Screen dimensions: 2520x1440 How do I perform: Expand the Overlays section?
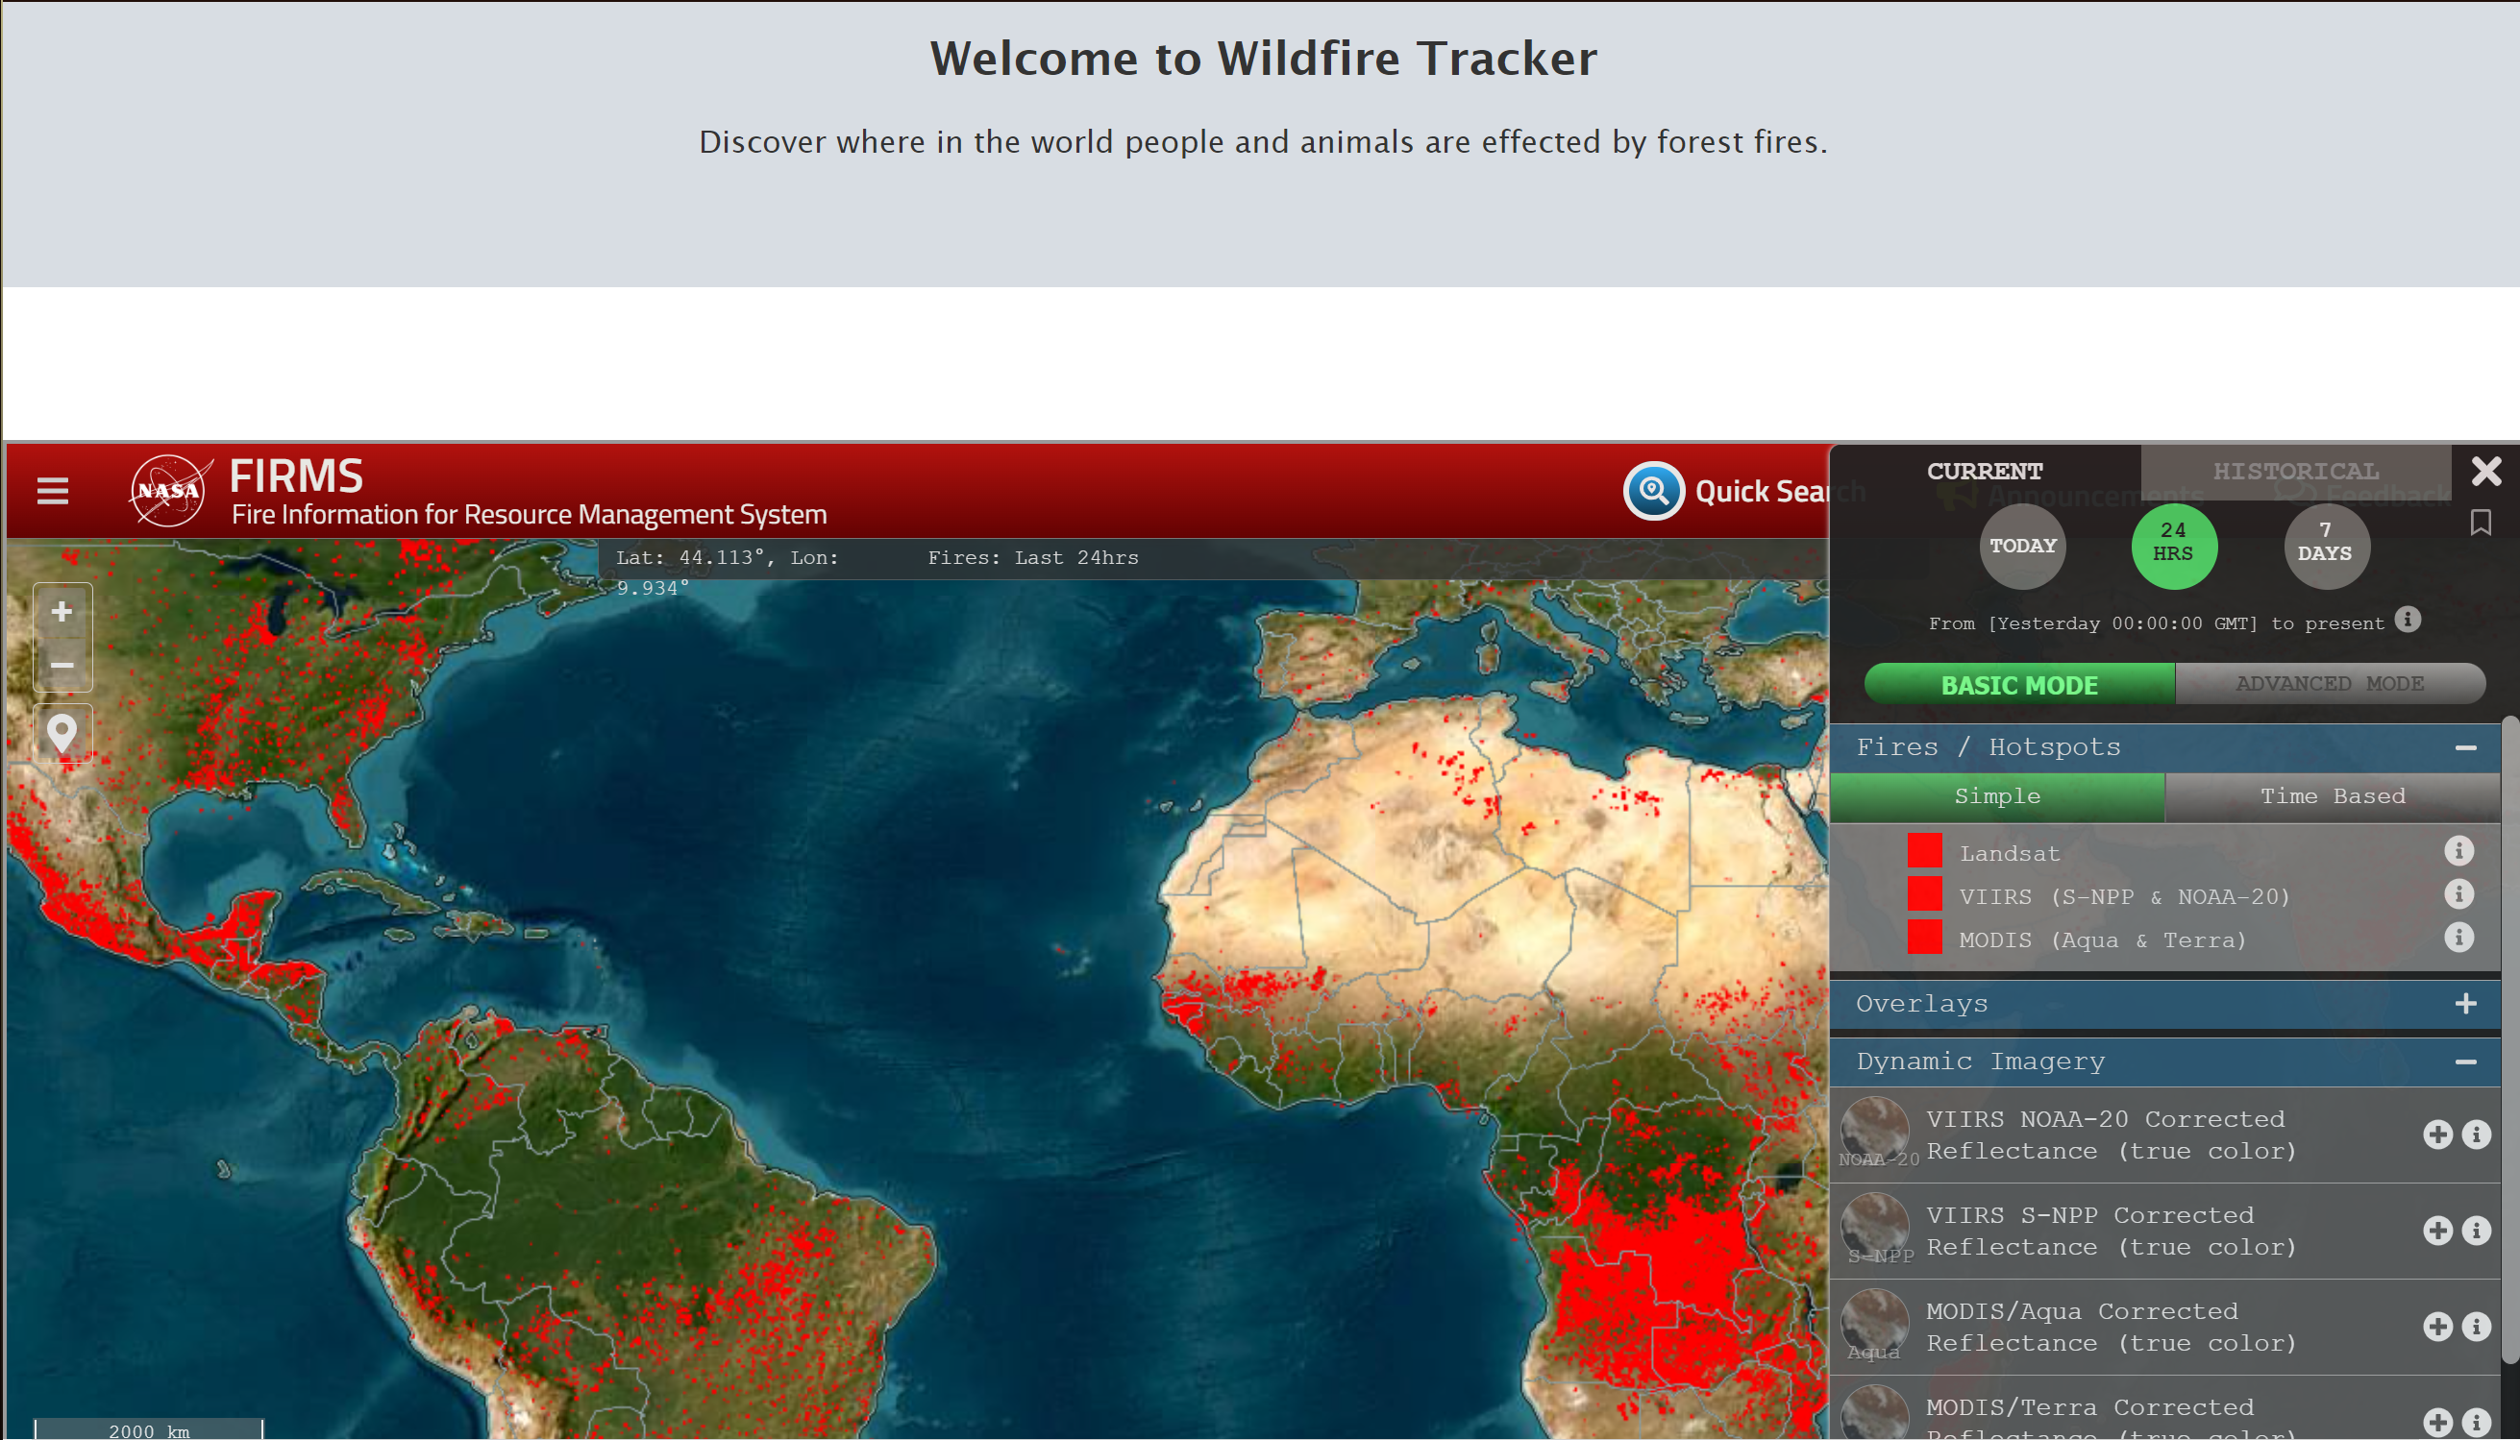[x=2464, y=1004]
